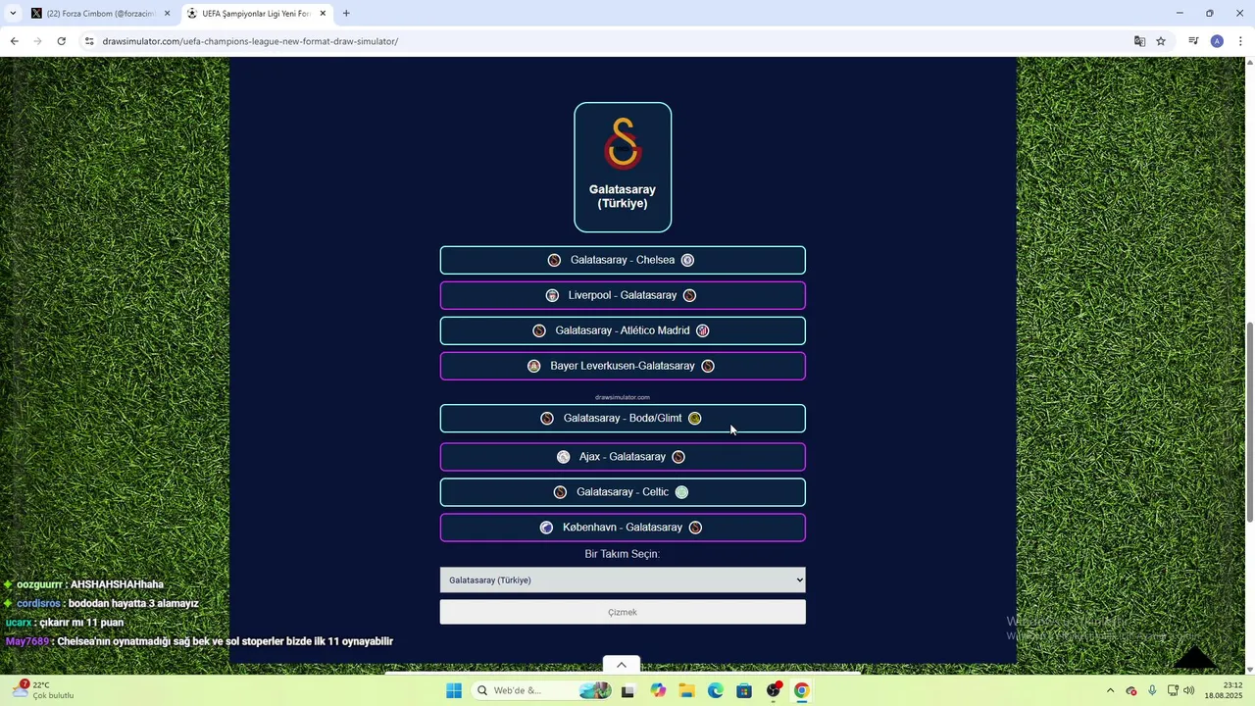Screen dimensions: 1255x706
Task: Click the Ajax crest icon
Action: [563, 457]
